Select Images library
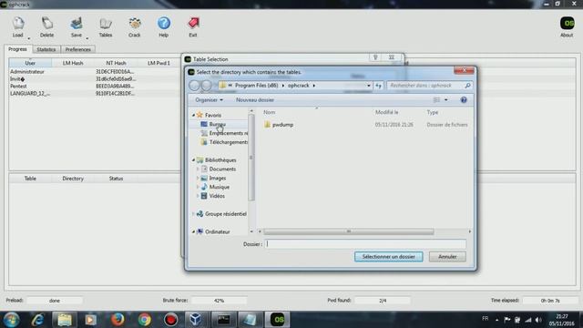Screen dimensions: 583x328 point(217,178)
